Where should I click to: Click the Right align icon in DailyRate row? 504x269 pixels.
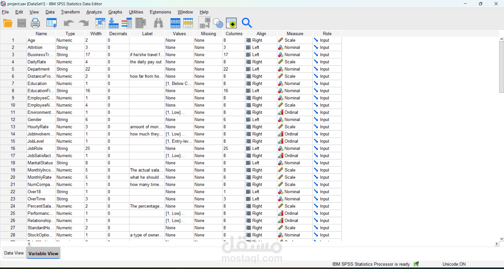[x=248, y=62]
